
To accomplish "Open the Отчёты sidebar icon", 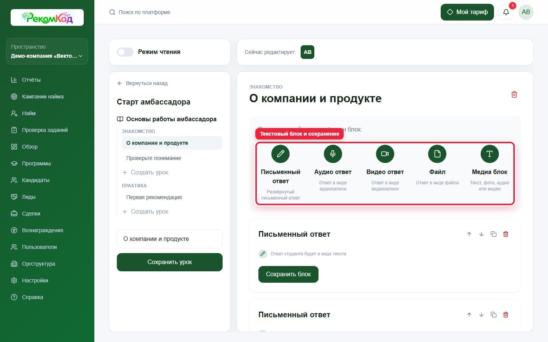I will [x=14, y=80].
